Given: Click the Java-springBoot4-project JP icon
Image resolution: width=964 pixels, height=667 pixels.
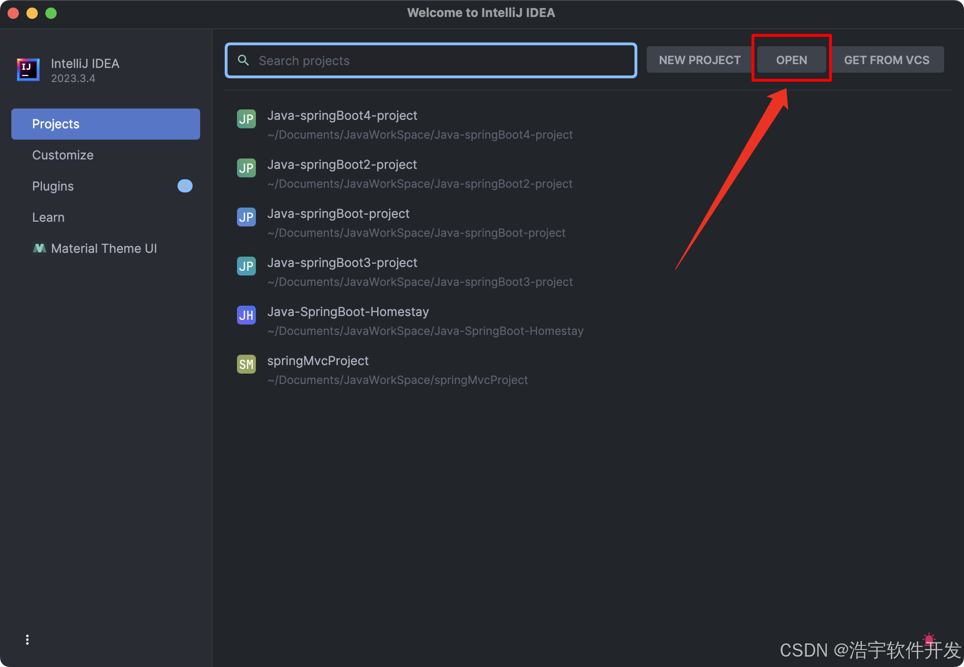Looking at the screenshot, I should click(x=246, y=119).
